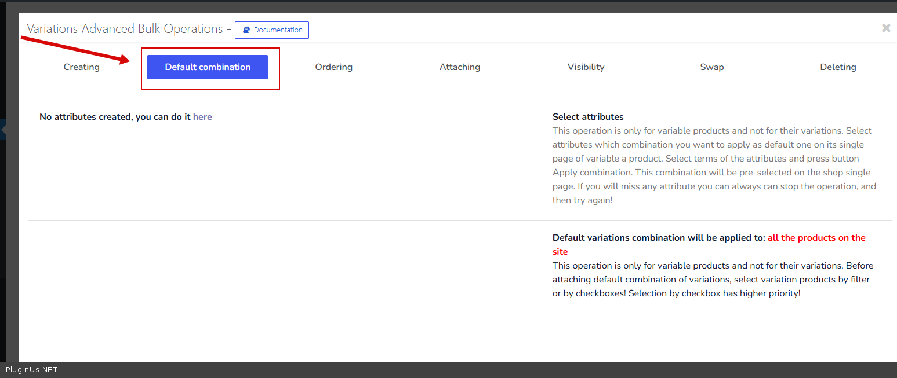897x378 pixels.
Task: Go to the Attaching tab
Action: click(x=460, y=67)
